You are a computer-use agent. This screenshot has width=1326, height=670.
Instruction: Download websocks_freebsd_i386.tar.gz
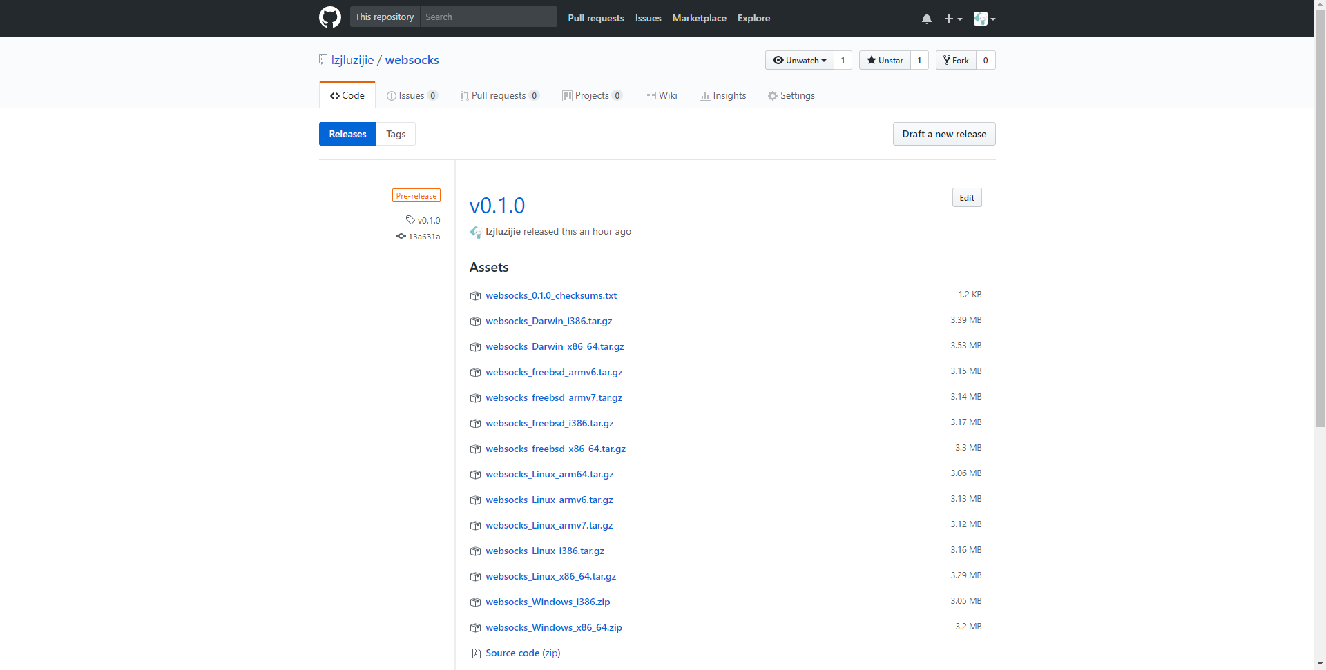coord(550,423)
